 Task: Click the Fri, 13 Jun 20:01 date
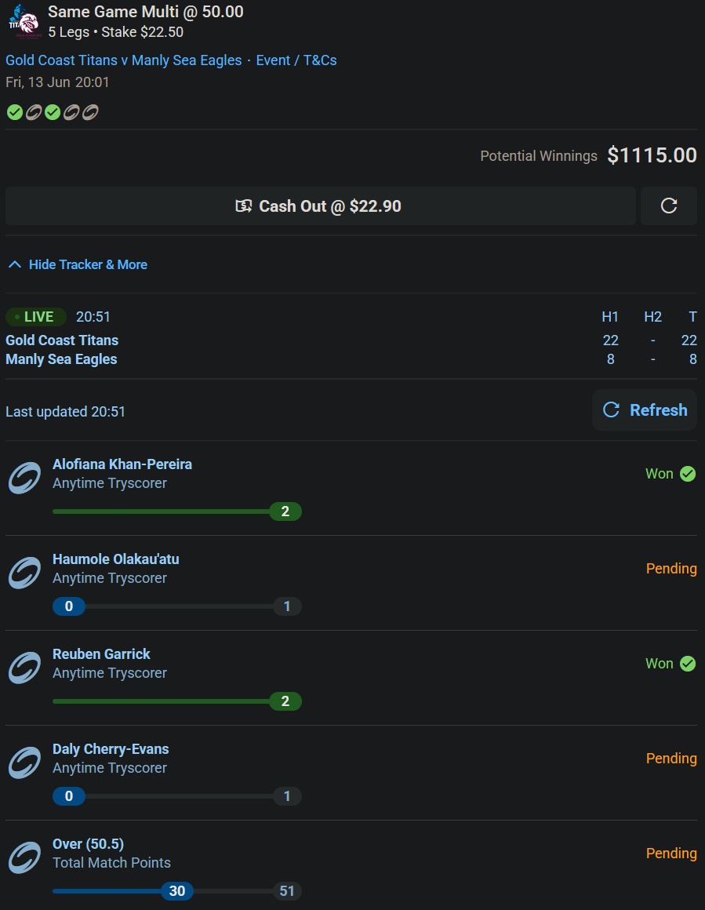pos(57,82)
